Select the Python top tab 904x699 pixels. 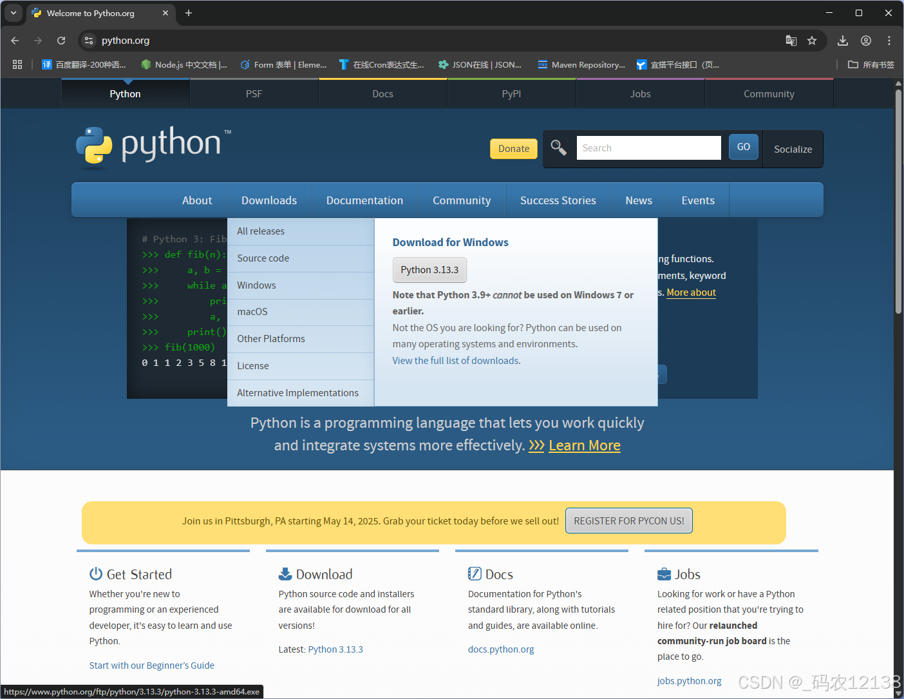[126, 93]
